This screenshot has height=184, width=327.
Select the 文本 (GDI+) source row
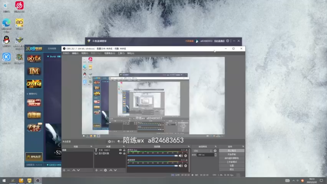coord(110,150)
